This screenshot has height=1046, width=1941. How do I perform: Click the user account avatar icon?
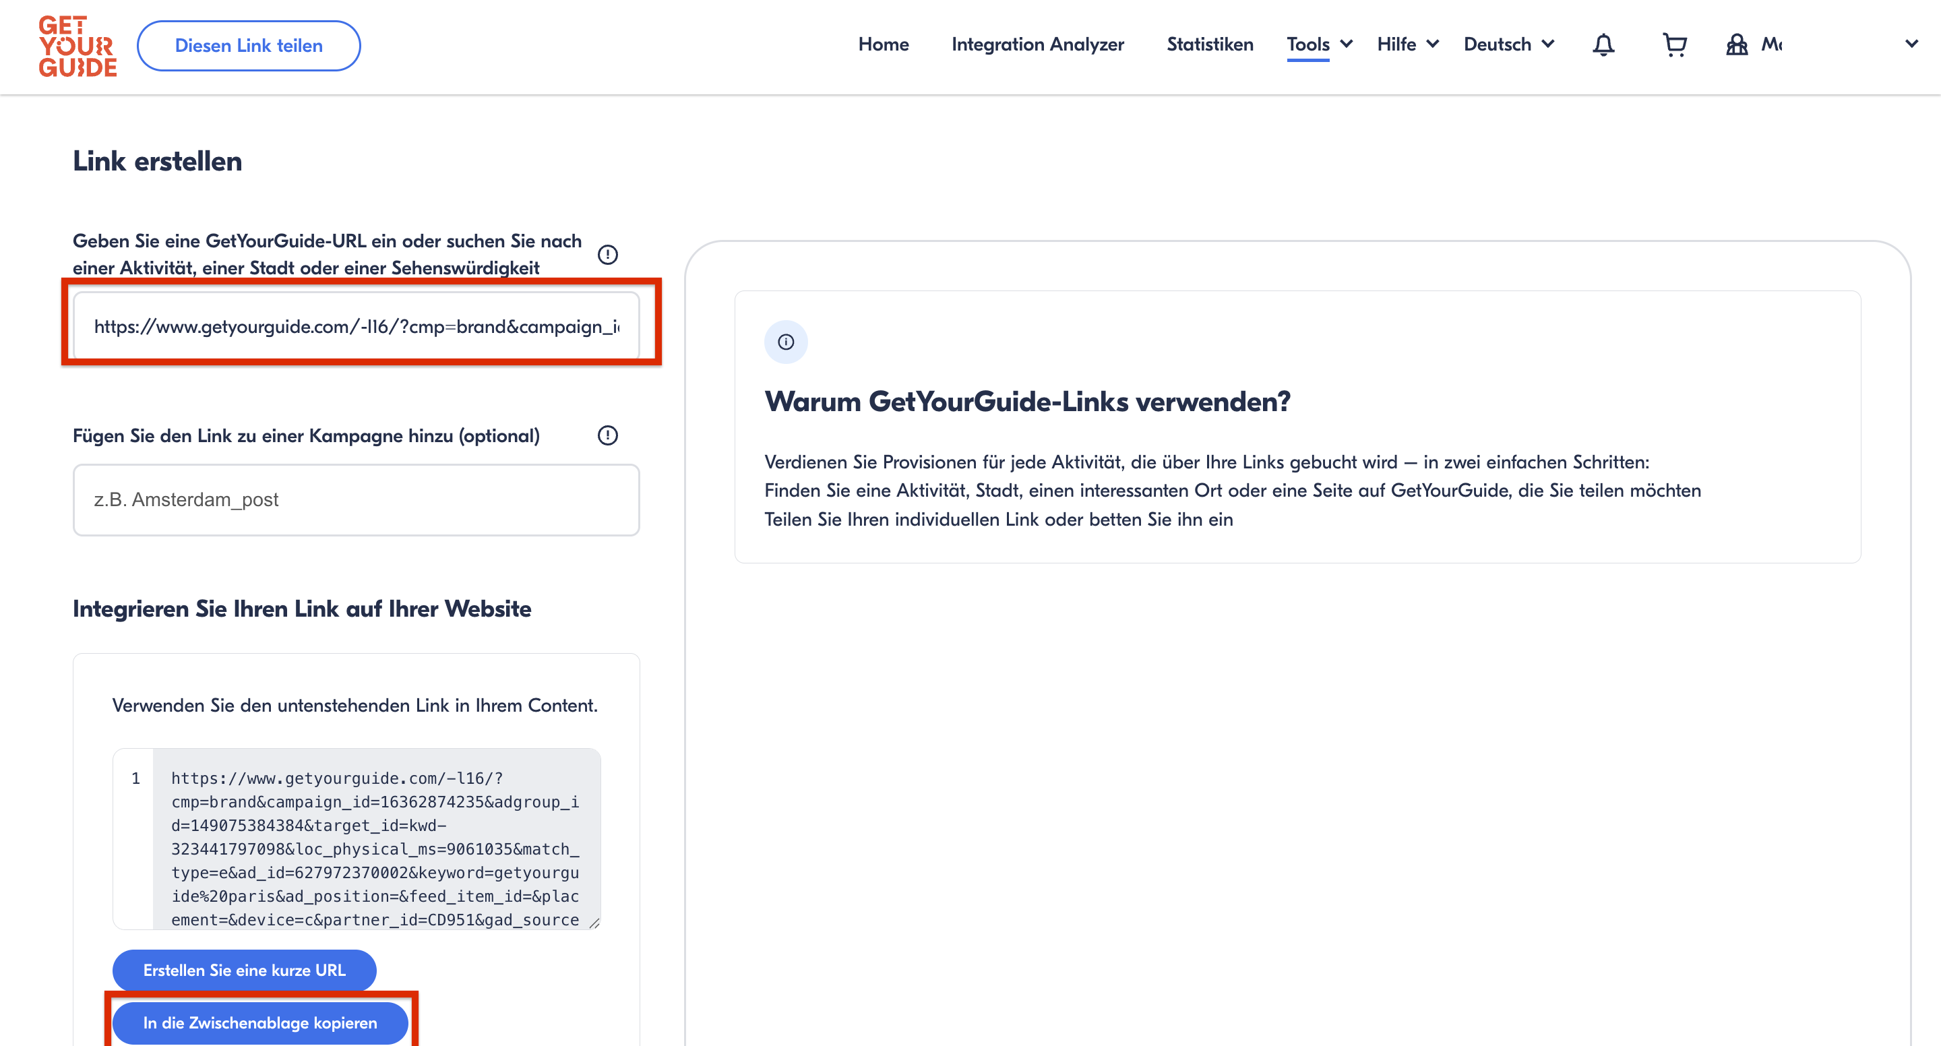point(1737,45)
